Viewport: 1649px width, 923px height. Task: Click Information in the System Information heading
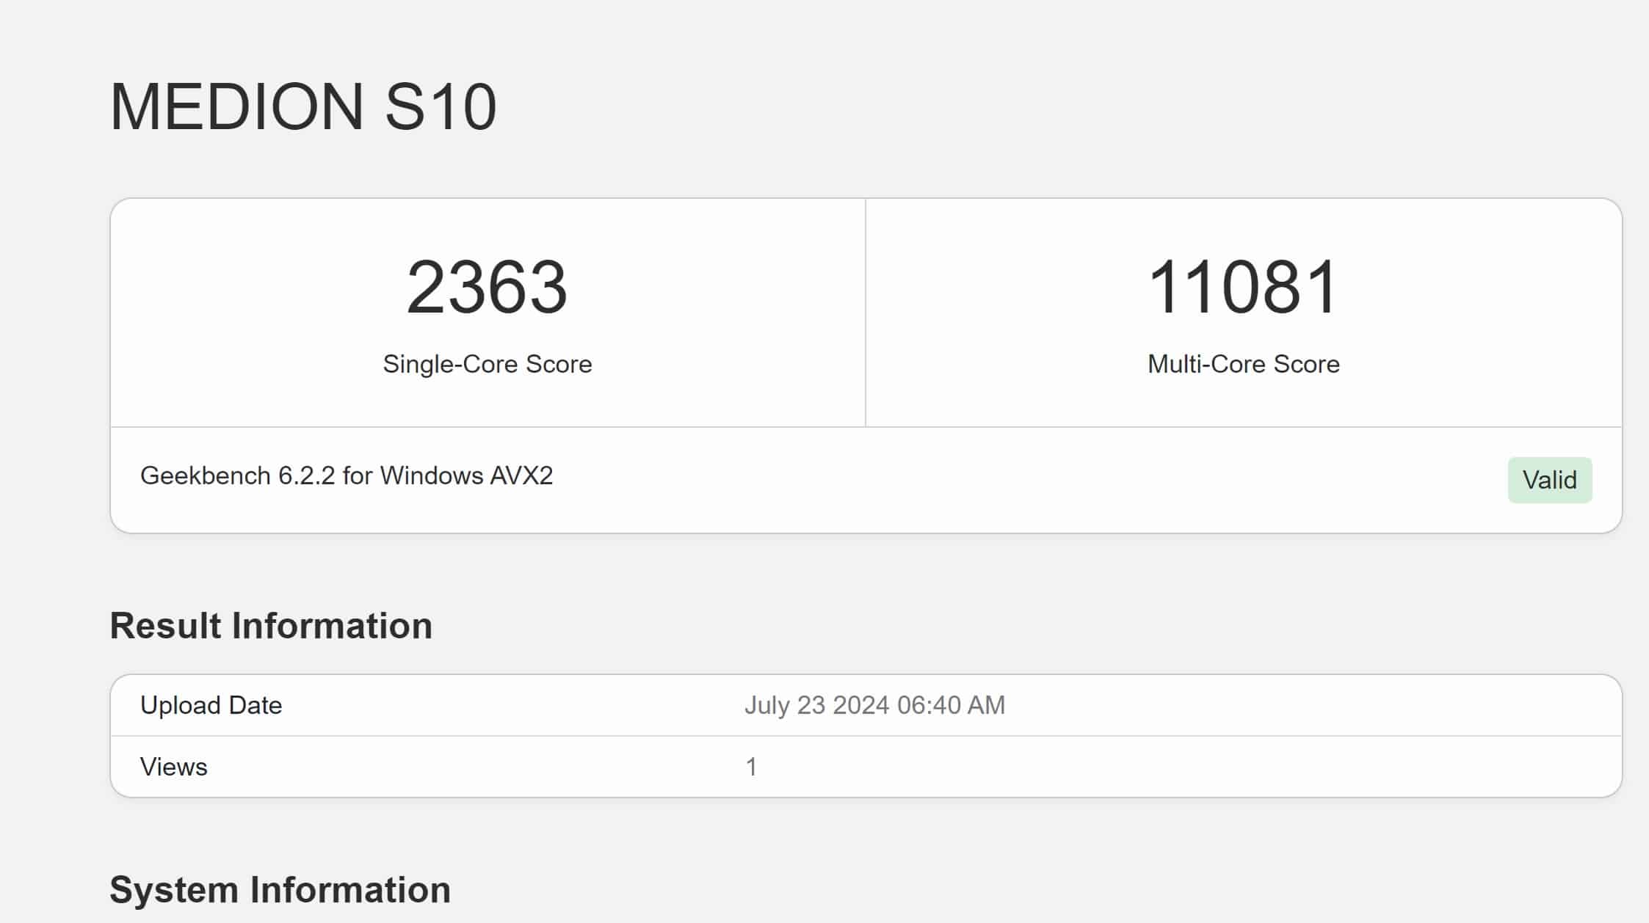pyautogui.click(x=350, y=890)
